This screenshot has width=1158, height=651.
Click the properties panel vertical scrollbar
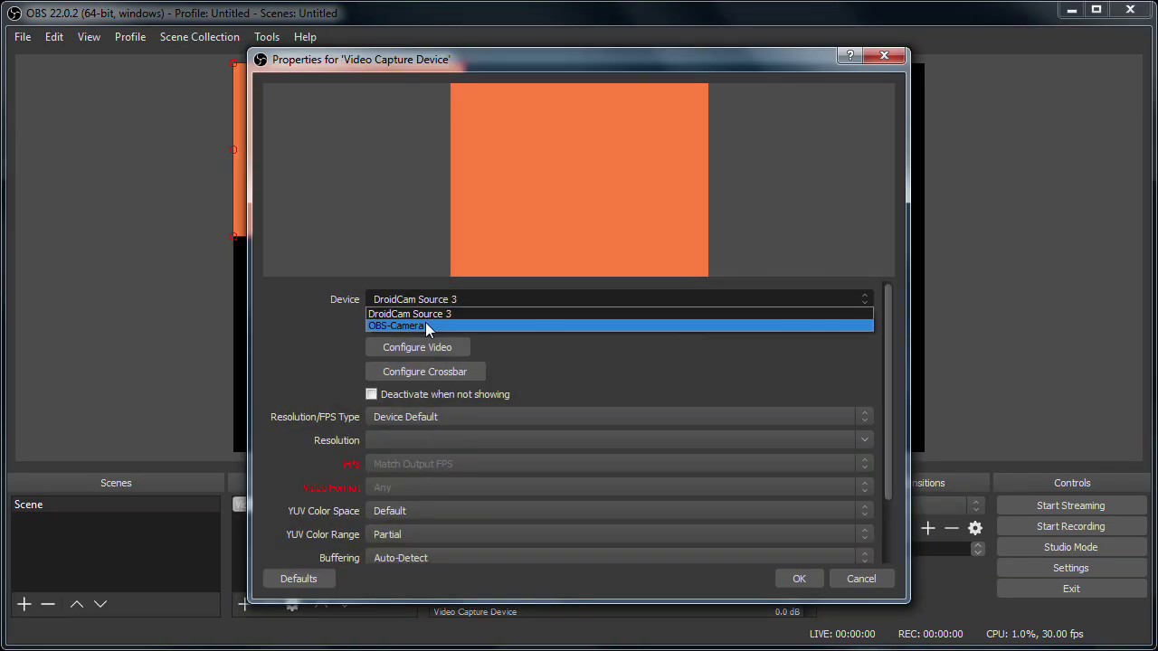point(888,391)
